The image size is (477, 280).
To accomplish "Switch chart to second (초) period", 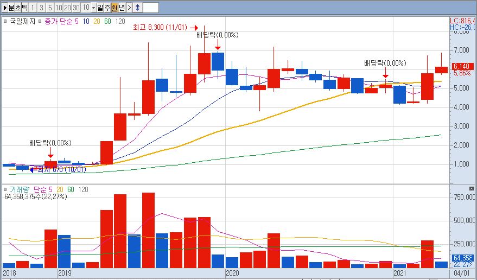I will click(18, 8).
